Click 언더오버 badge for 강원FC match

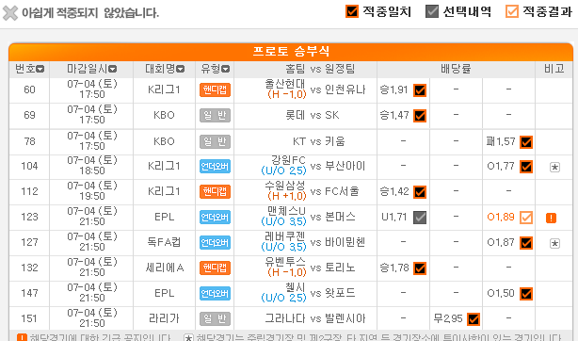[x=215, y=167]
